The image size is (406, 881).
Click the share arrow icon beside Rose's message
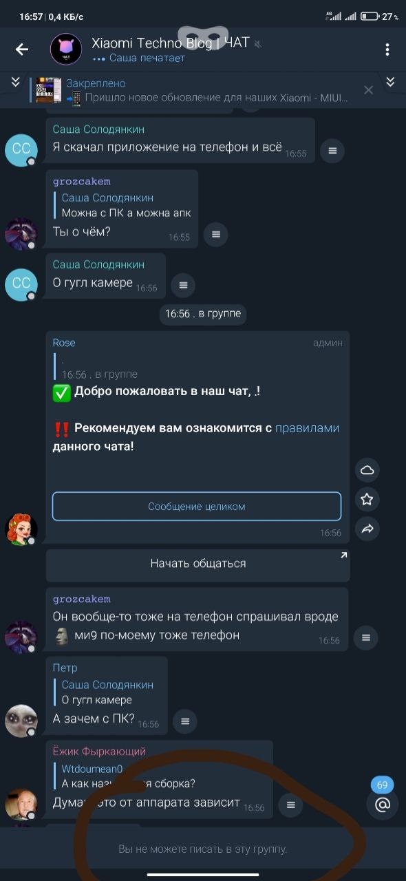pos(367,529)
